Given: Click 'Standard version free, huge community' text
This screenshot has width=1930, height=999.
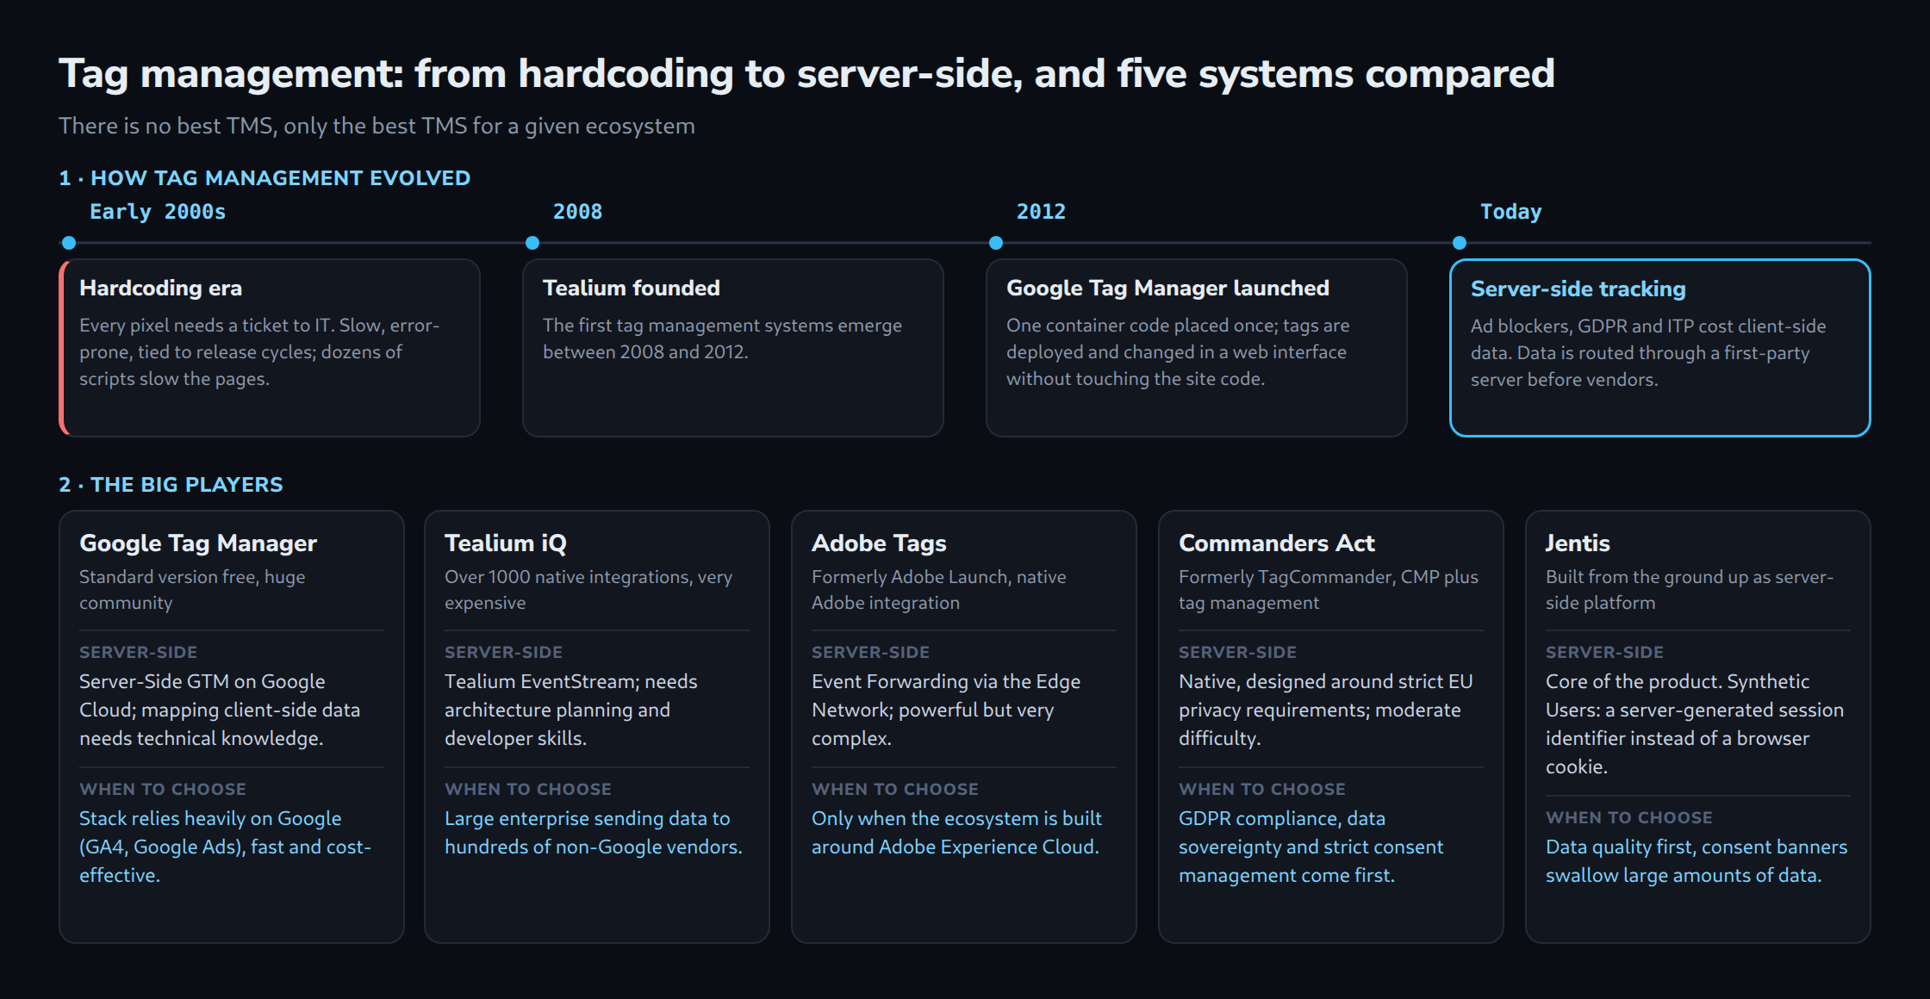Looking at the screenshot, I should point(192,590).
